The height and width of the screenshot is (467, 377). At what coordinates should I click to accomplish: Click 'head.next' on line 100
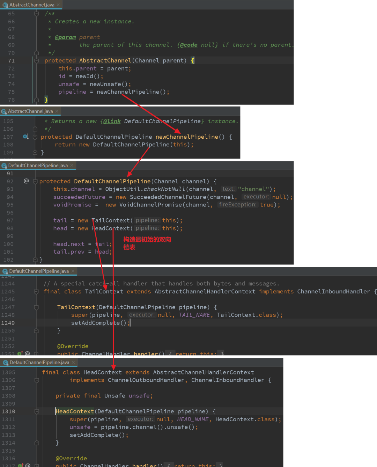pos(69,244)
